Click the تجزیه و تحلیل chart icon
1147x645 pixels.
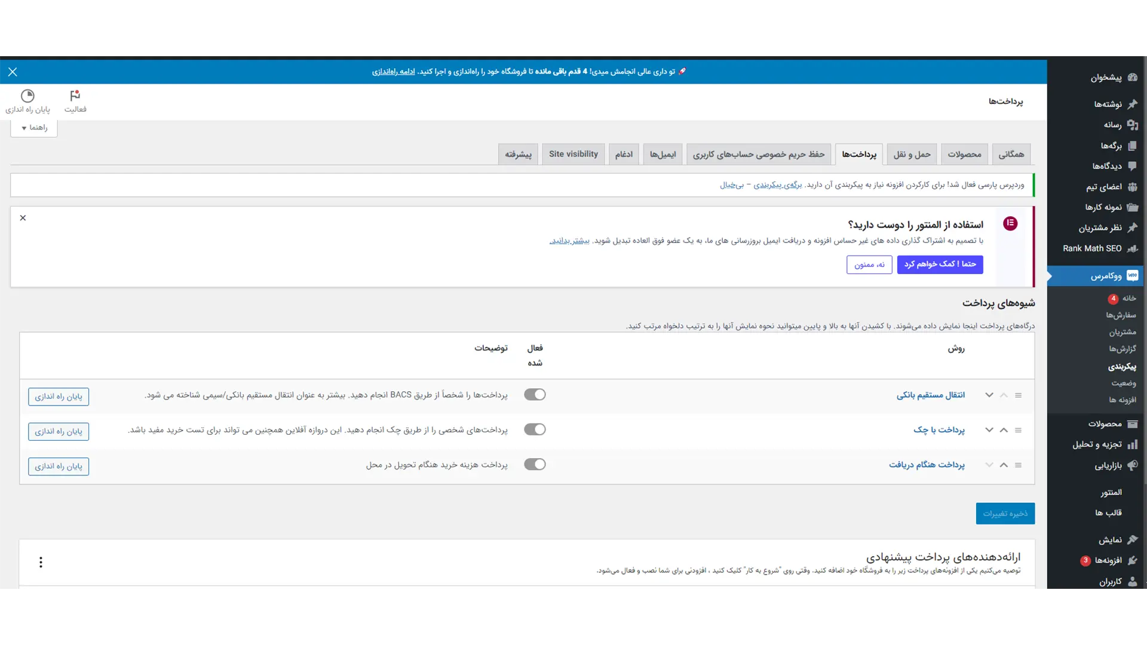pyautogui.click(x=1133, y=444)
